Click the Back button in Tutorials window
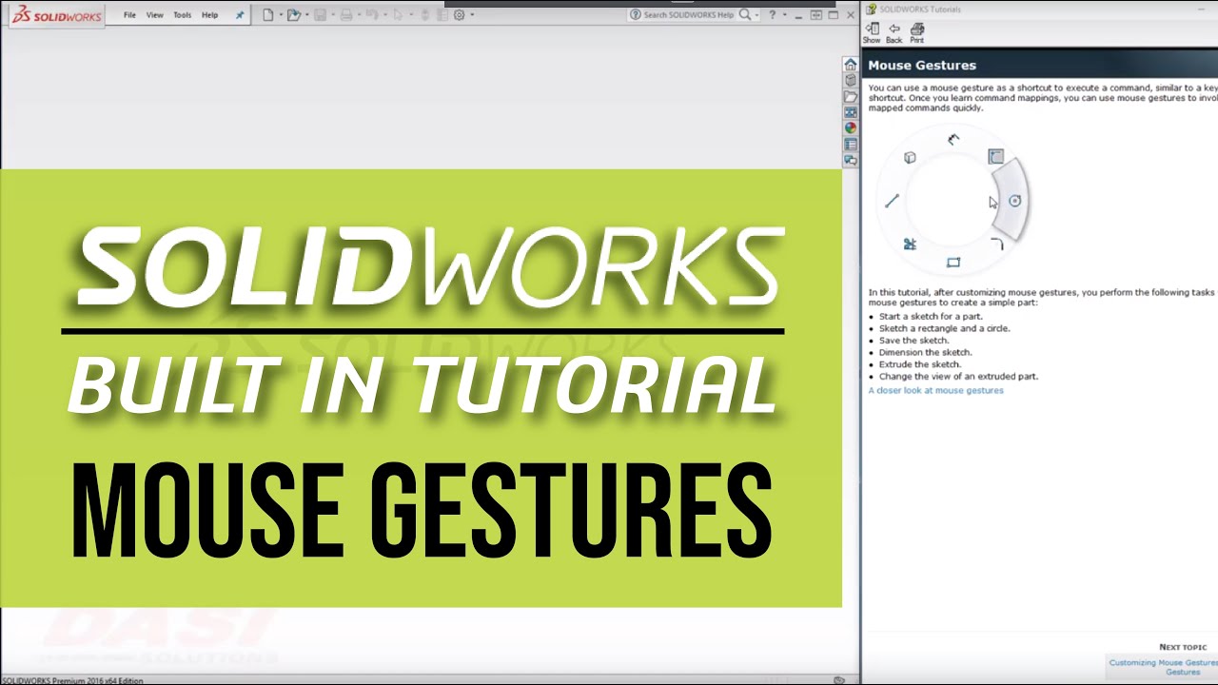 point(894,33)
